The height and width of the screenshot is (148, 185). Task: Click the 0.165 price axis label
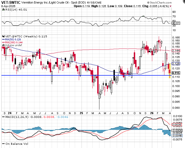coord(176,38)
